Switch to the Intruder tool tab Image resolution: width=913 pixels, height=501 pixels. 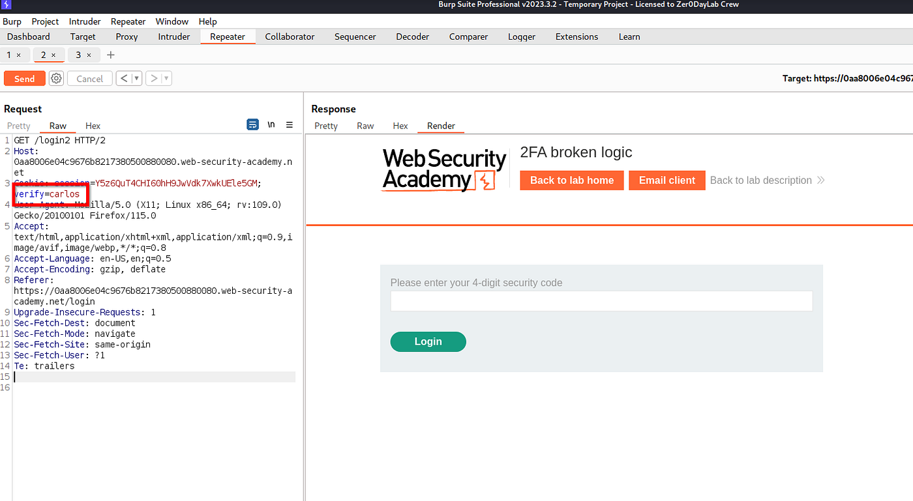point(174,36)
